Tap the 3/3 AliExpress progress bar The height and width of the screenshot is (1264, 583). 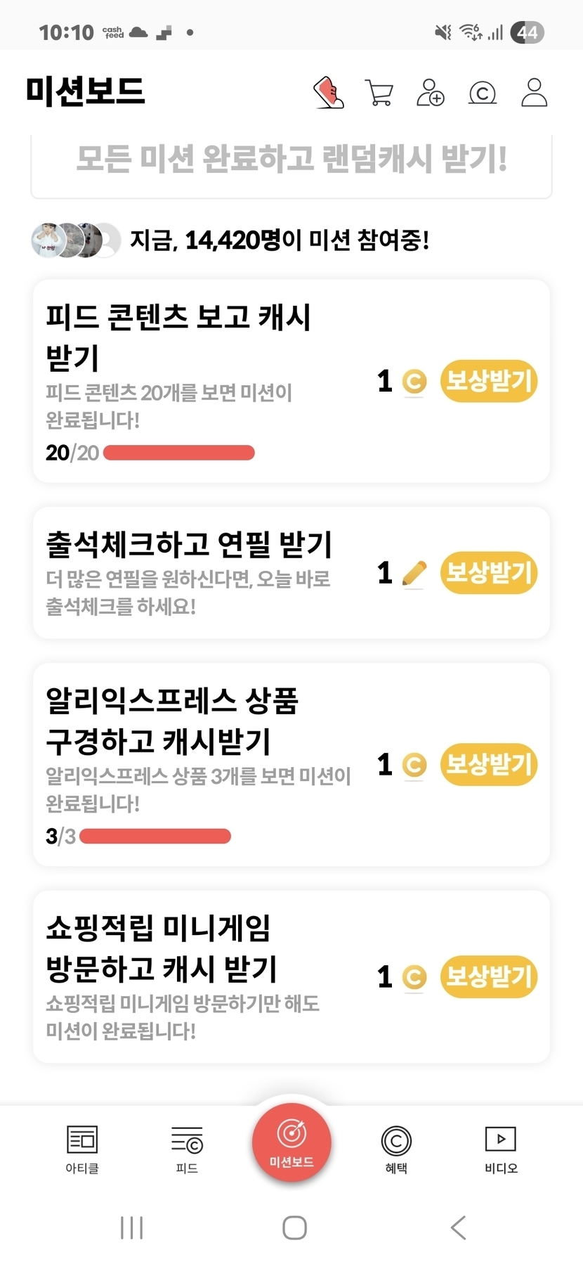pos(155,836)
